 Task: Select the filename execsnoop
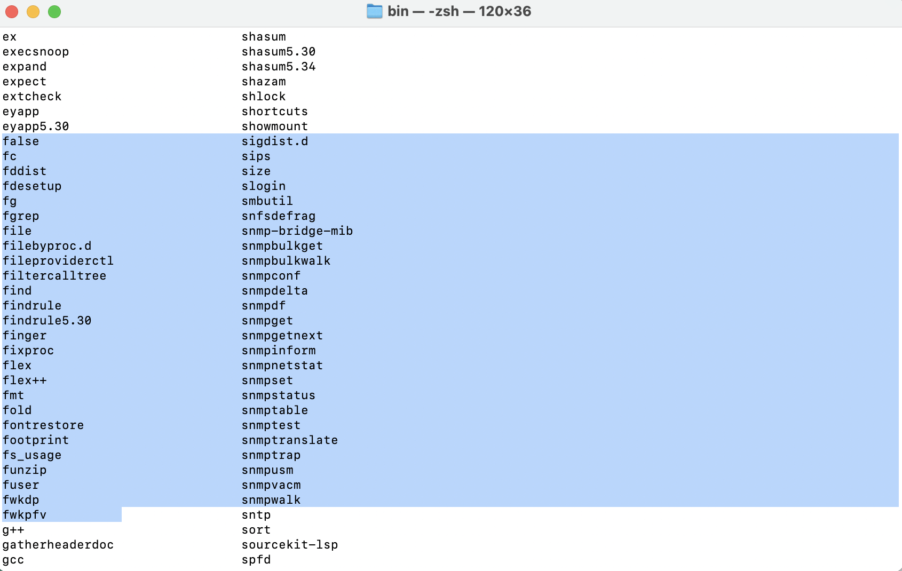pos(36,51)
